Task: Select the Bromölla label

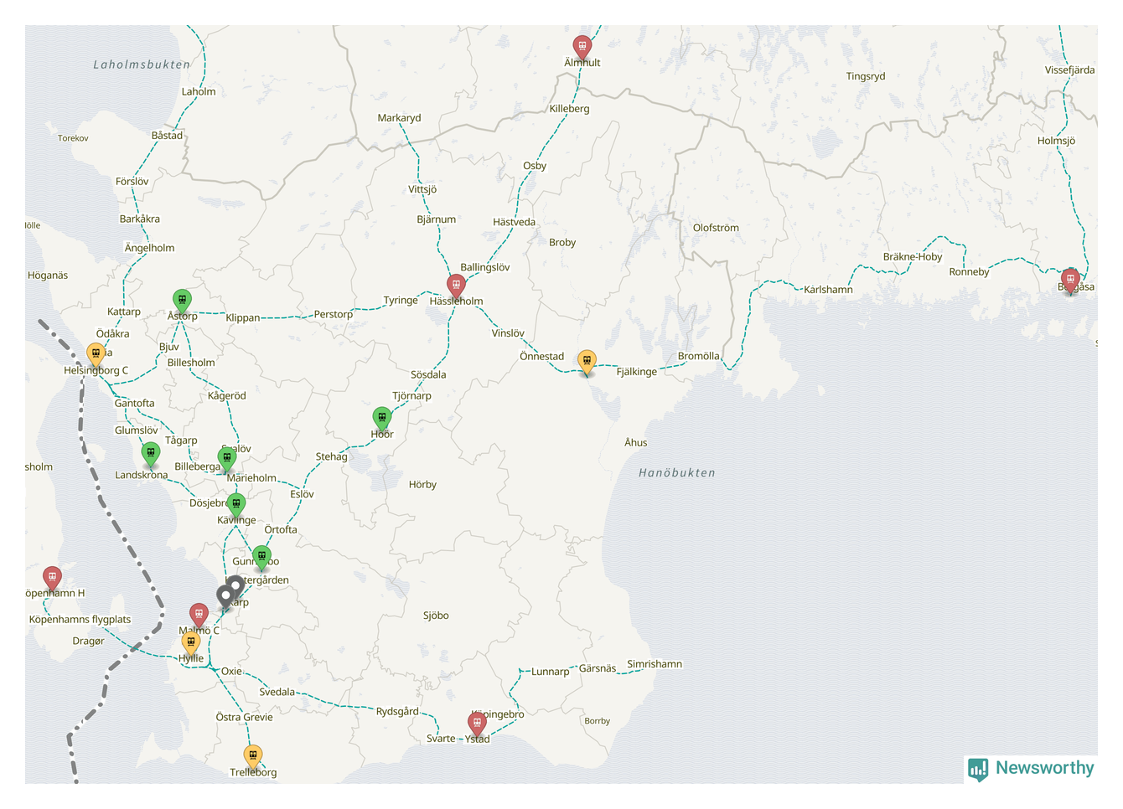Action: click(698, 357)
